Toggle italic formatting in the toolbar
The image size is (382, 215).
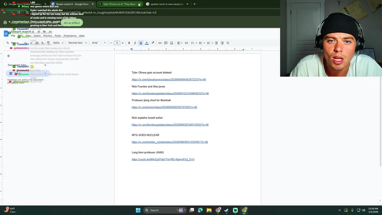click(135, 43)
